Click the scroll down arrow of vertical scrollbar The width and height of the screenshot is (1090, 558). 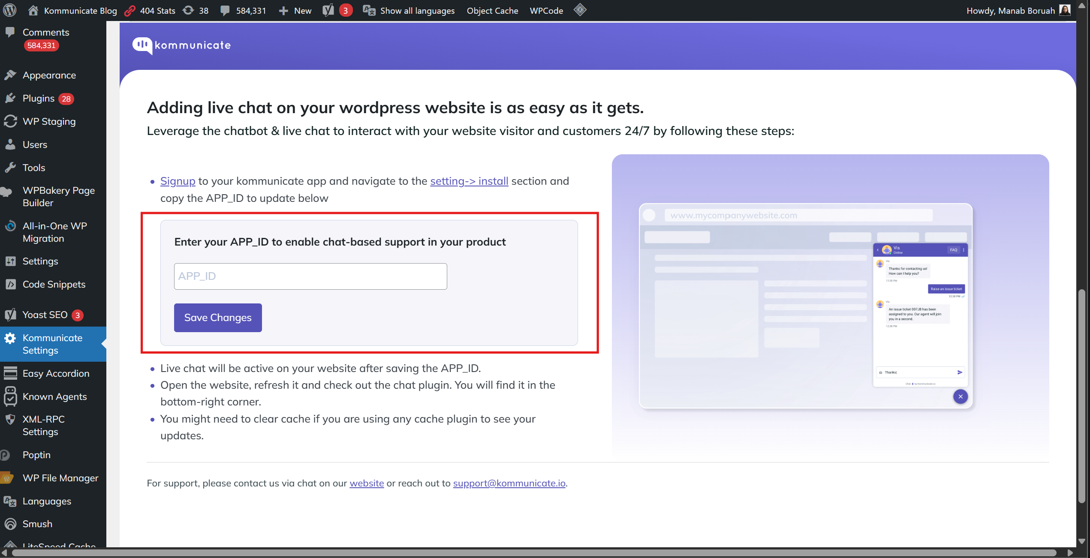[x=1082, y=541]
